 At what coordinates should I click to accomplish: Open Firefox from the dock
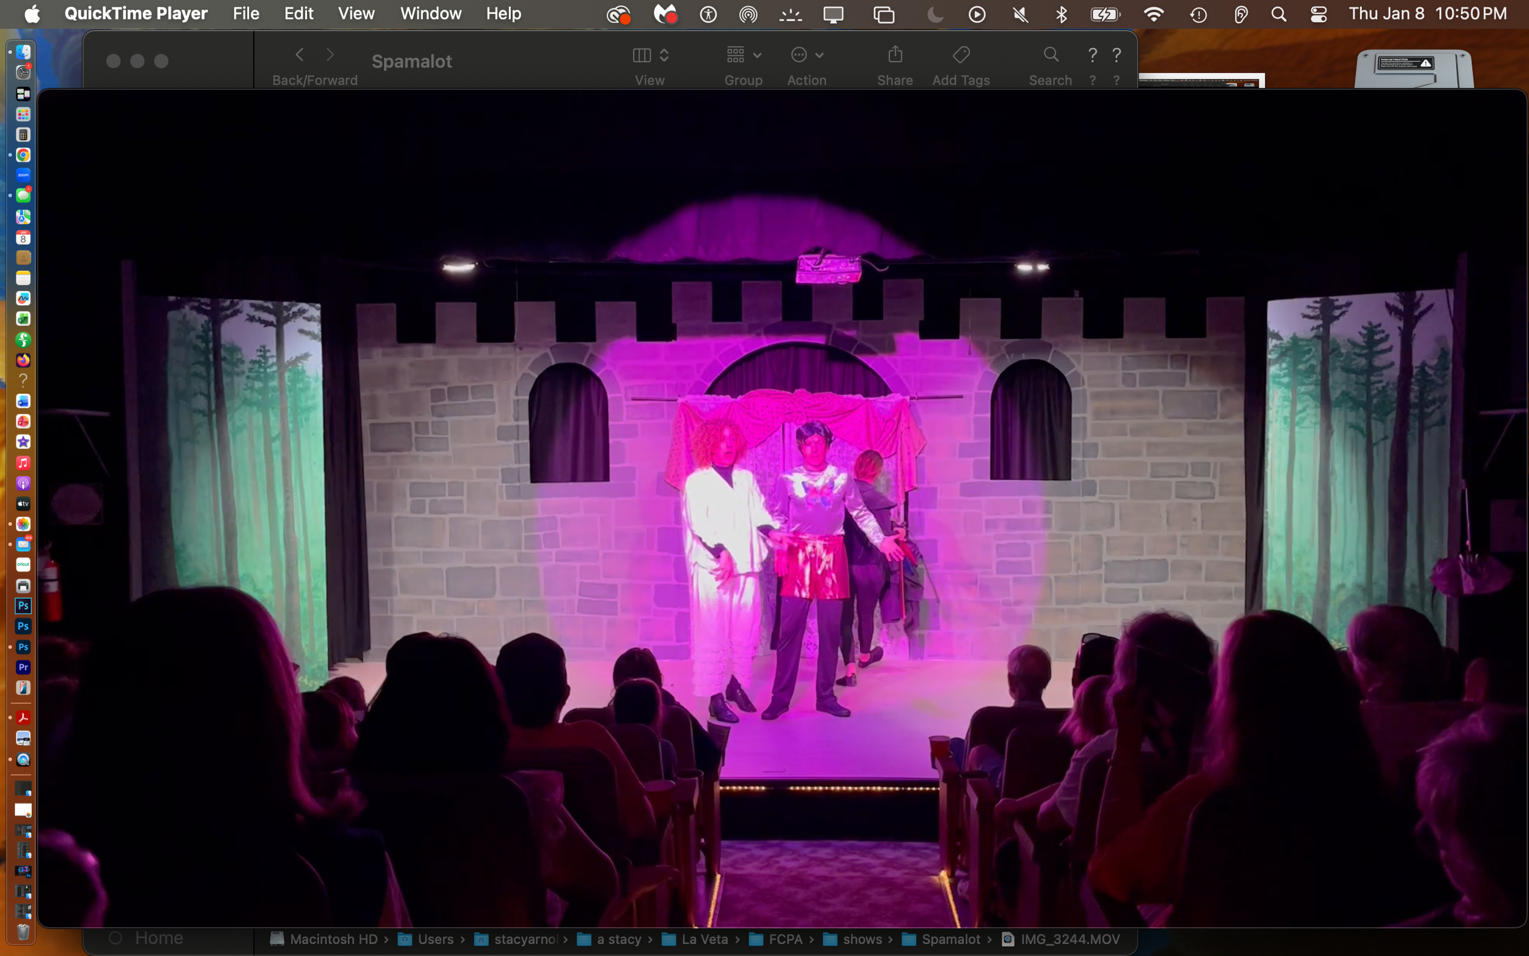tap(23, 360)
